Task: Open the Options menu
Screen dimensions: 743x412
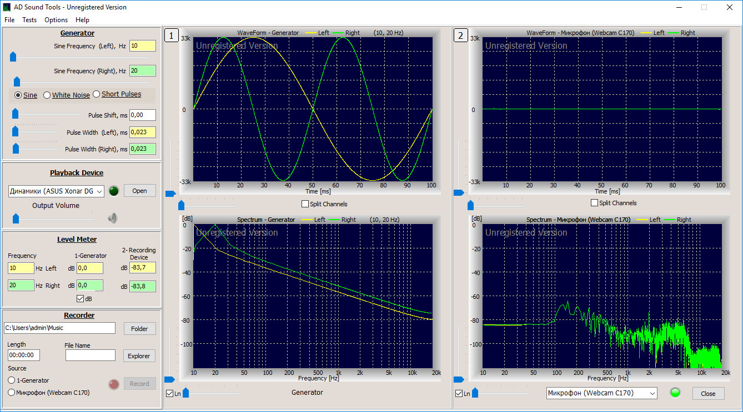Action: tap(56, 19)
